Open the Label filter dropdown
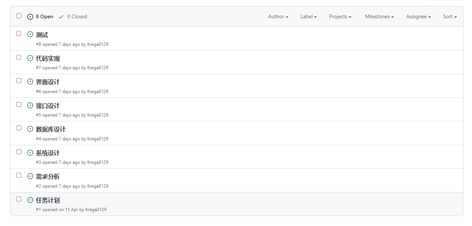472x226 pixels. (309, 16)
